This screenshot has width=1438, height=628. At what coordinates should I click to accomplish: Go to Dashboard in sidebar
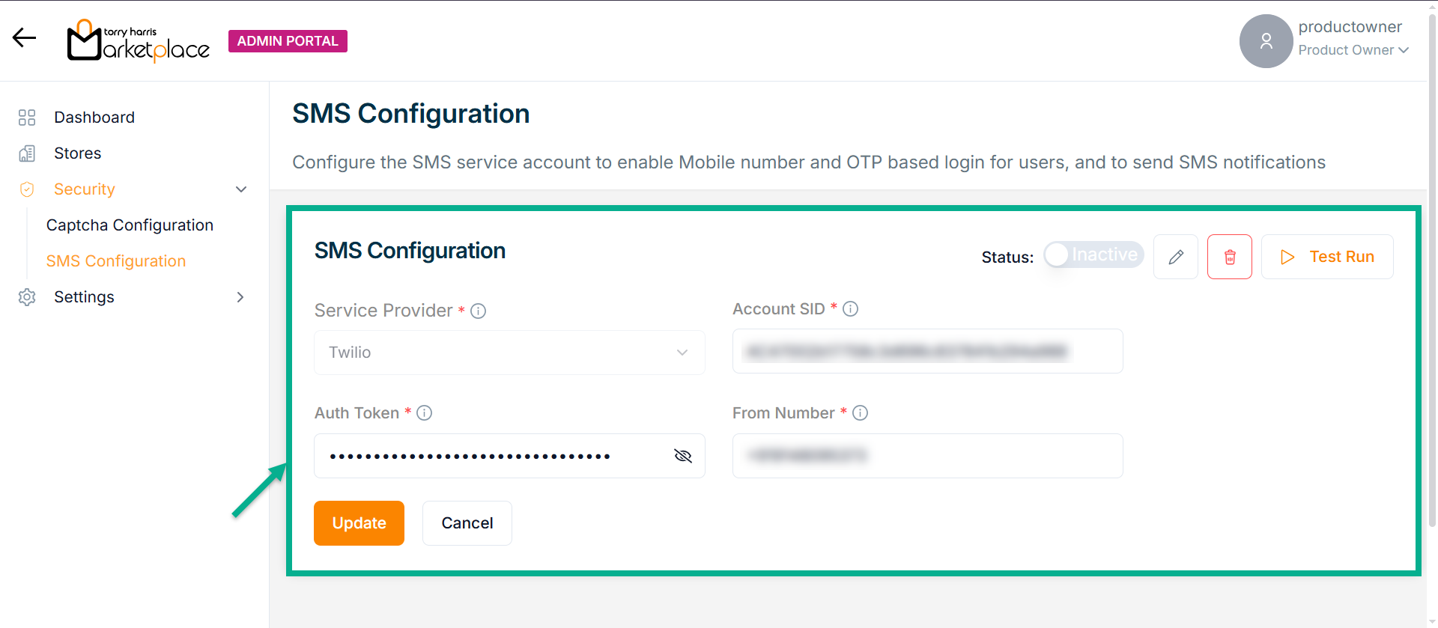[94, 118]
